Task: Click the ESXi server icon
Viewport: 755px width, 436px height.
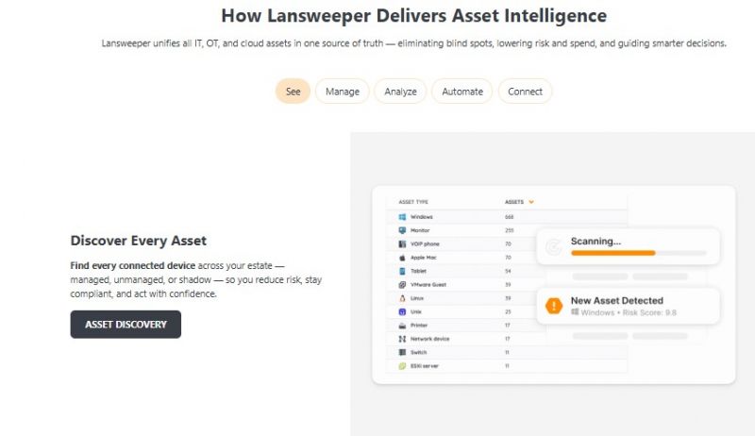Action: (x=402, y=366)
